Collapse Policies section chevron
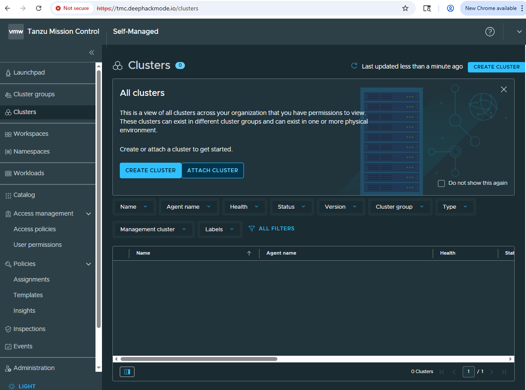Viewport: 526px width, 390px height. point(89,264)
